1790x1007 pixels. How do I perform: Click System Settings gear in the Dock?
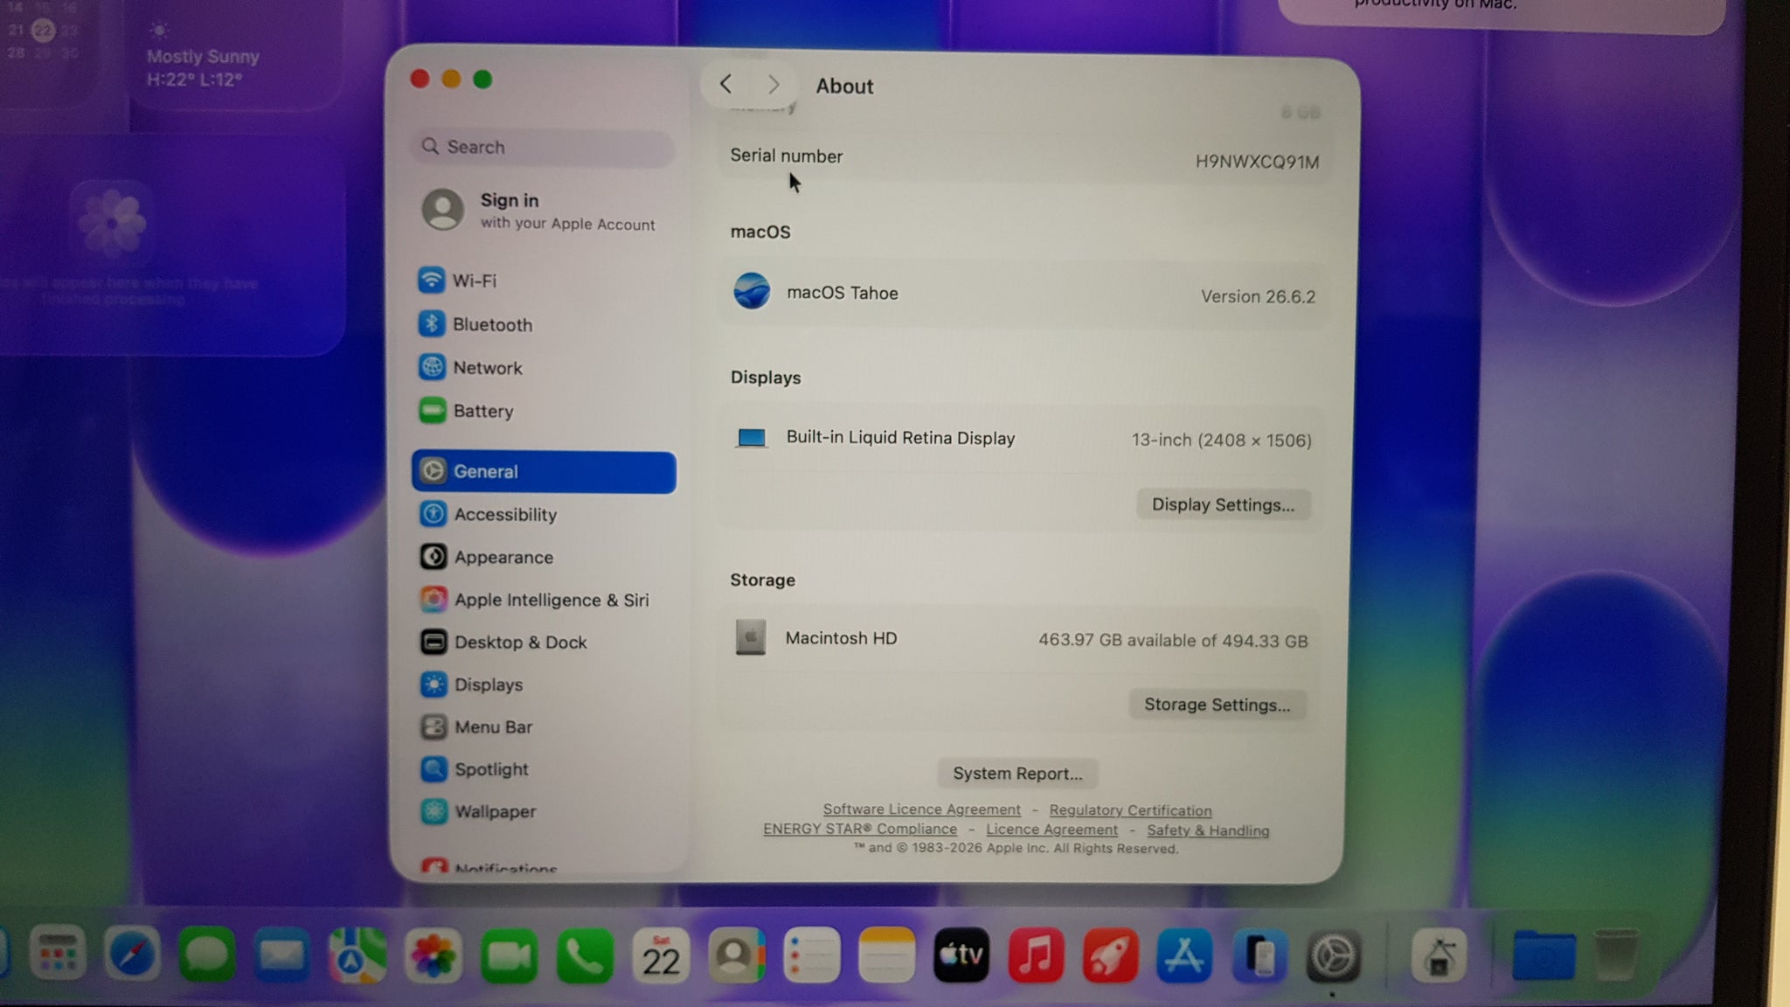click(x=1333, y=955)
